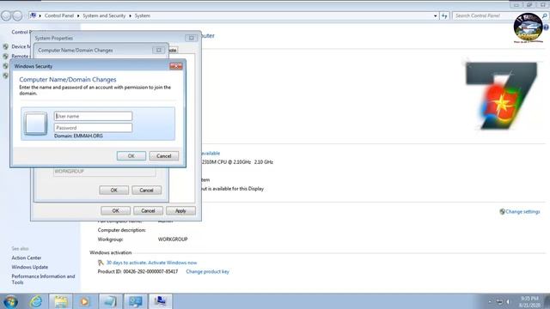Open the Device Manager sidebar link
Image resolution: width=550 pixels, height=309 pixels.
coord(21,46)
